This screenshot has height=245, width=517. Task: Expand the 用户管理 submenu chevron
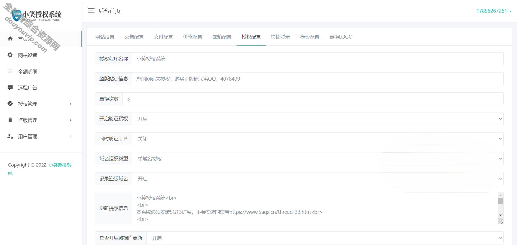(x=71, y=136)
